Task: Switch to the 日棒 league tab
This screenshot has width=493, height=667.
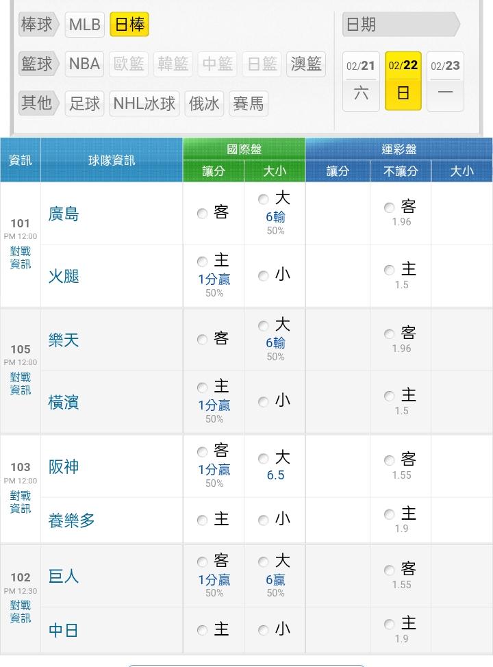Action: [129, 25]
